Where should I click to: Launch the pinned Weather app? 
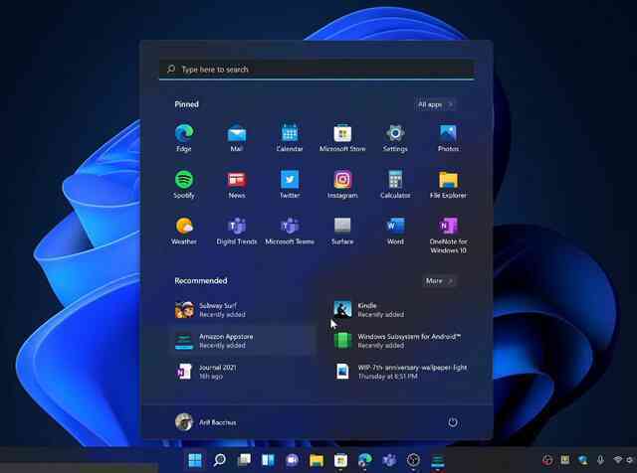click(184, 232)
